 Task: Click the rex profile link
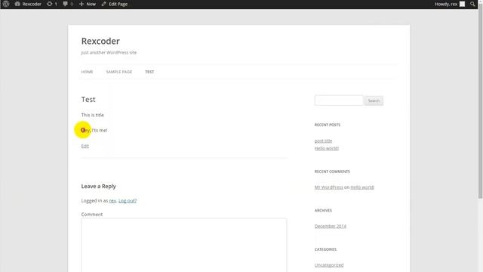(x=112, y=200)
